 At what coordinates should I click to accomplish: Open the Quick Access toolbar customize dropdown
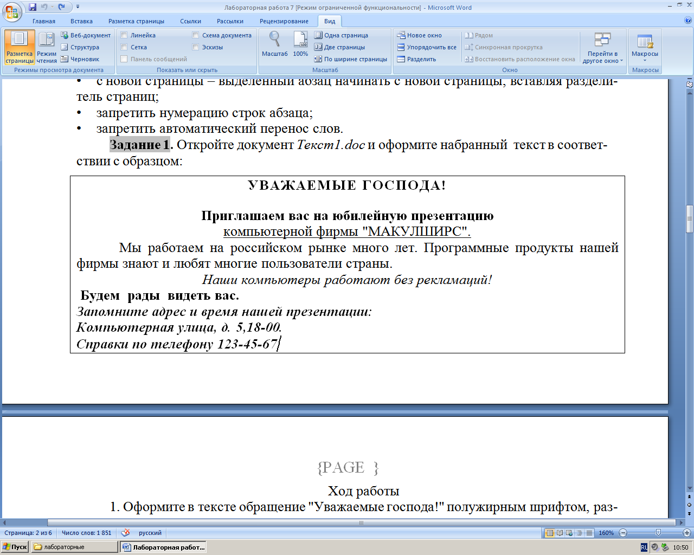pos(78,7)
